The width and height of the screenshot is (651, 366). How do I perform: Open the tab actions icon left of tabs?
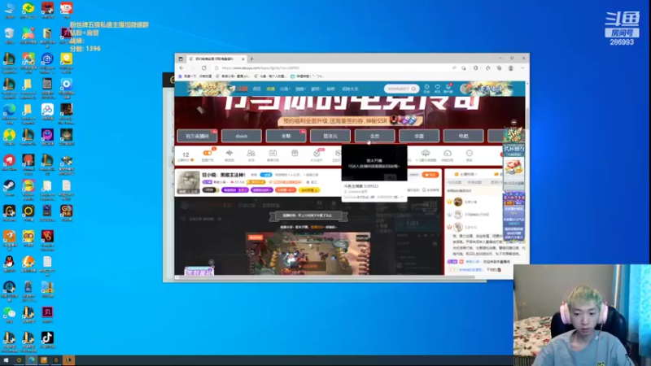(x=181, y=59)
